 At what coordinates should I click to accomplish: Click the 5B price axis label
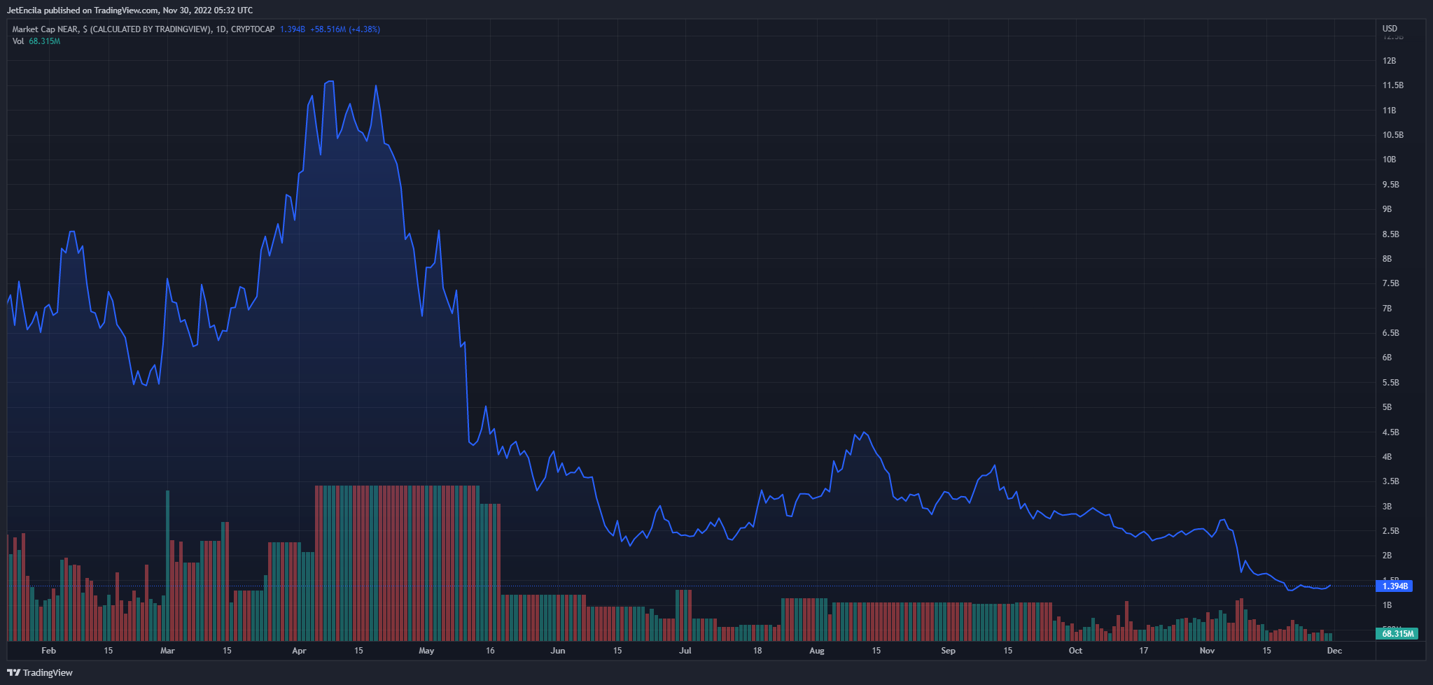pos(1387,407)
